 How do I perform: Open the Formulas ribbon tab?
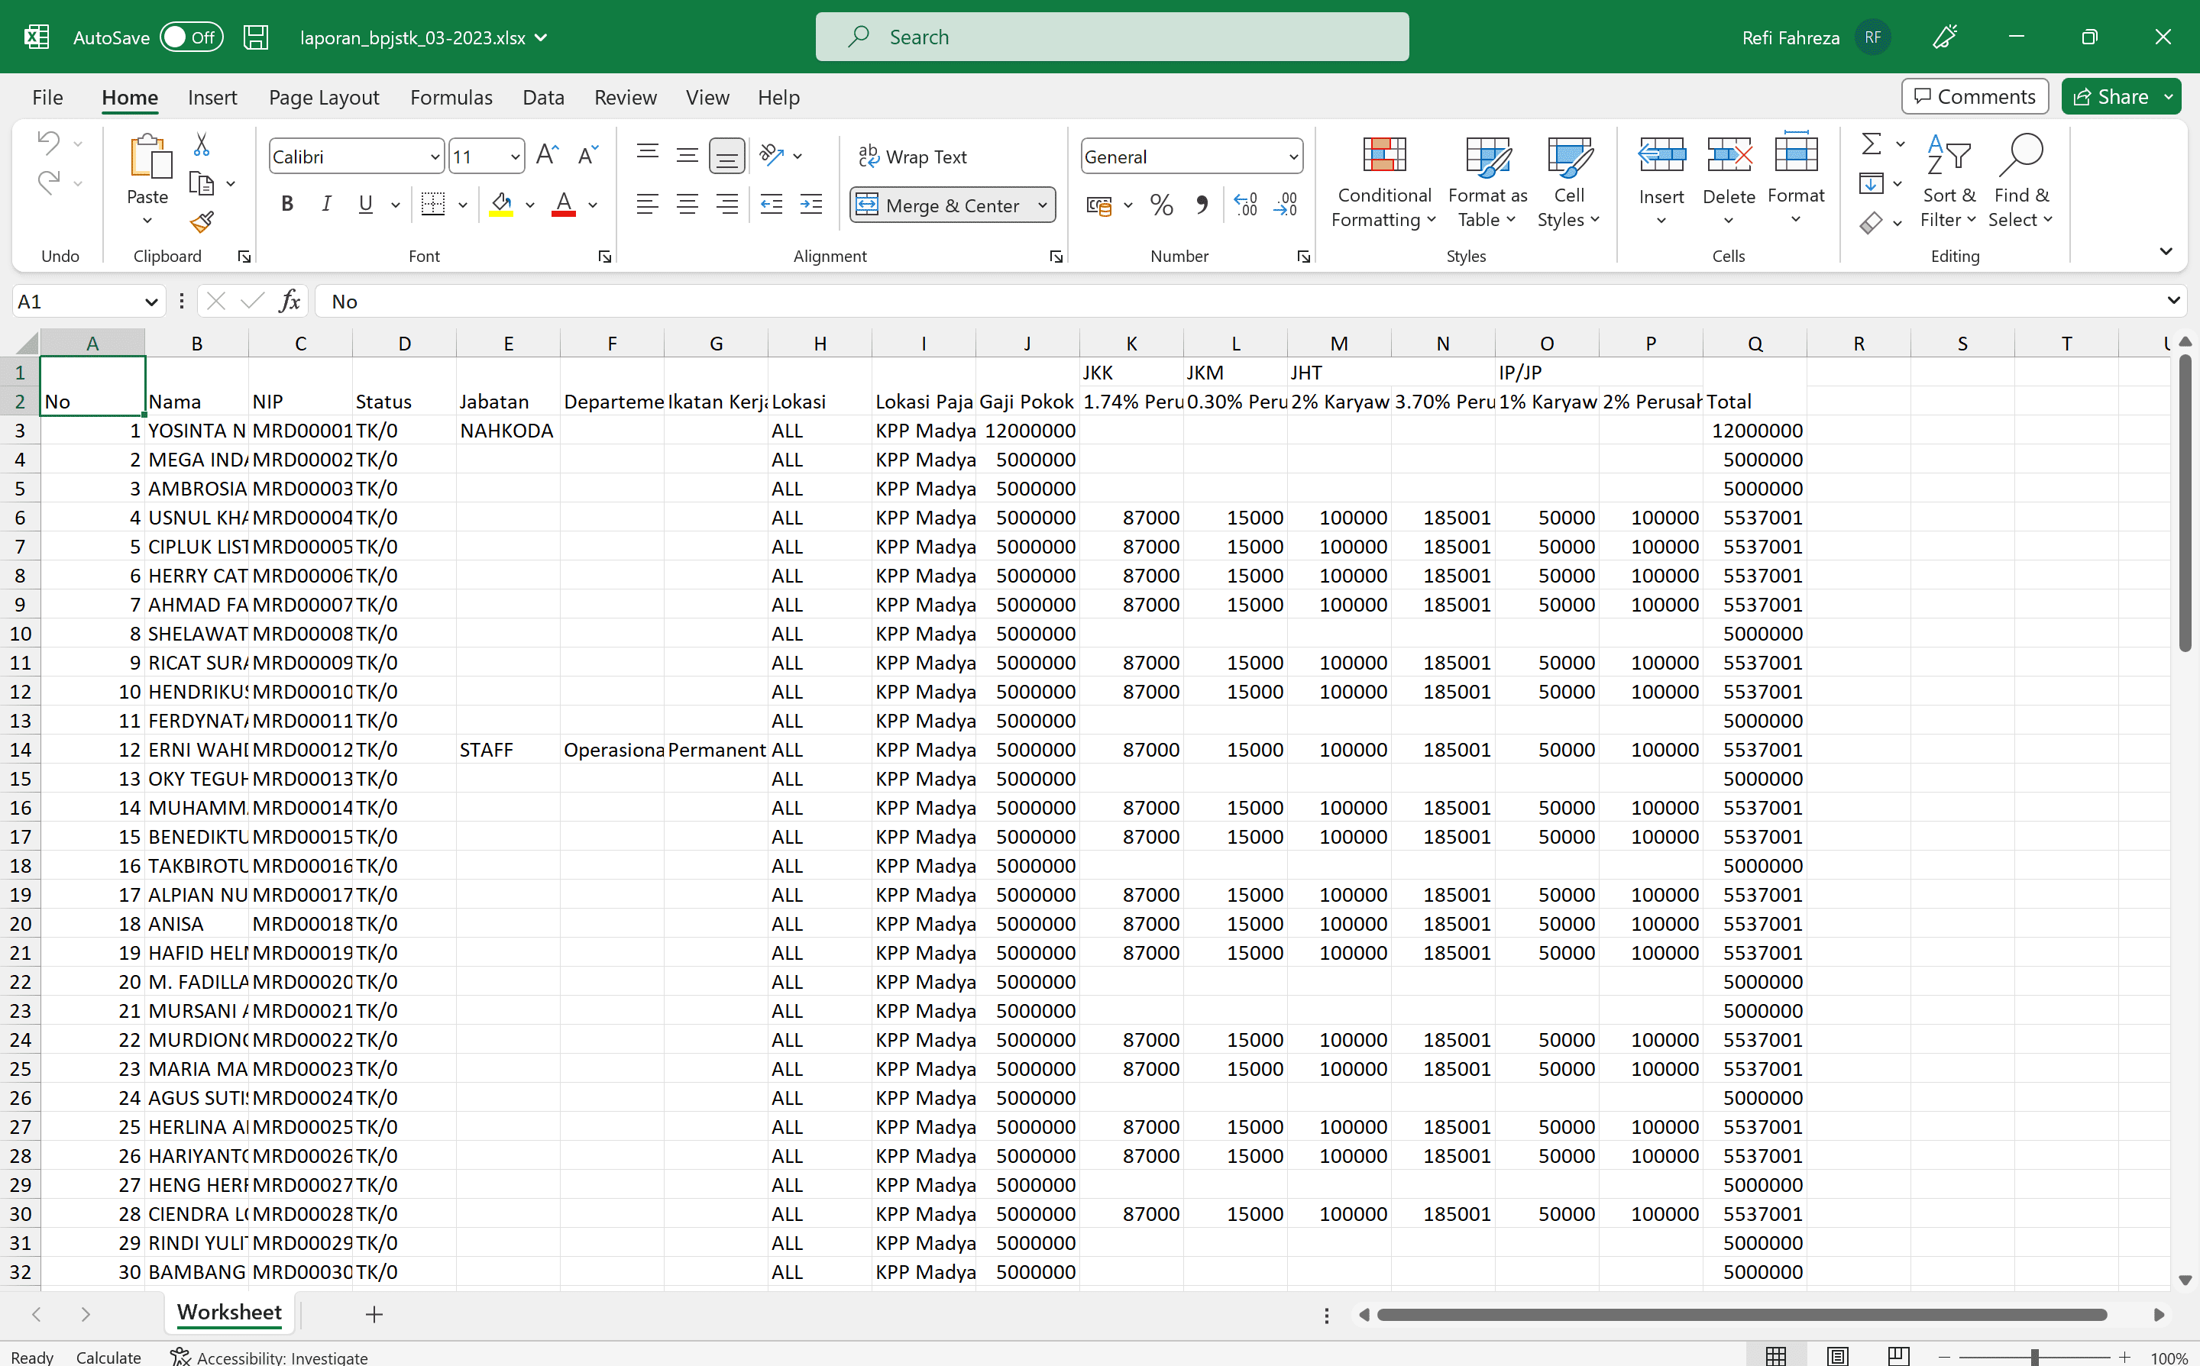(451, 97)
